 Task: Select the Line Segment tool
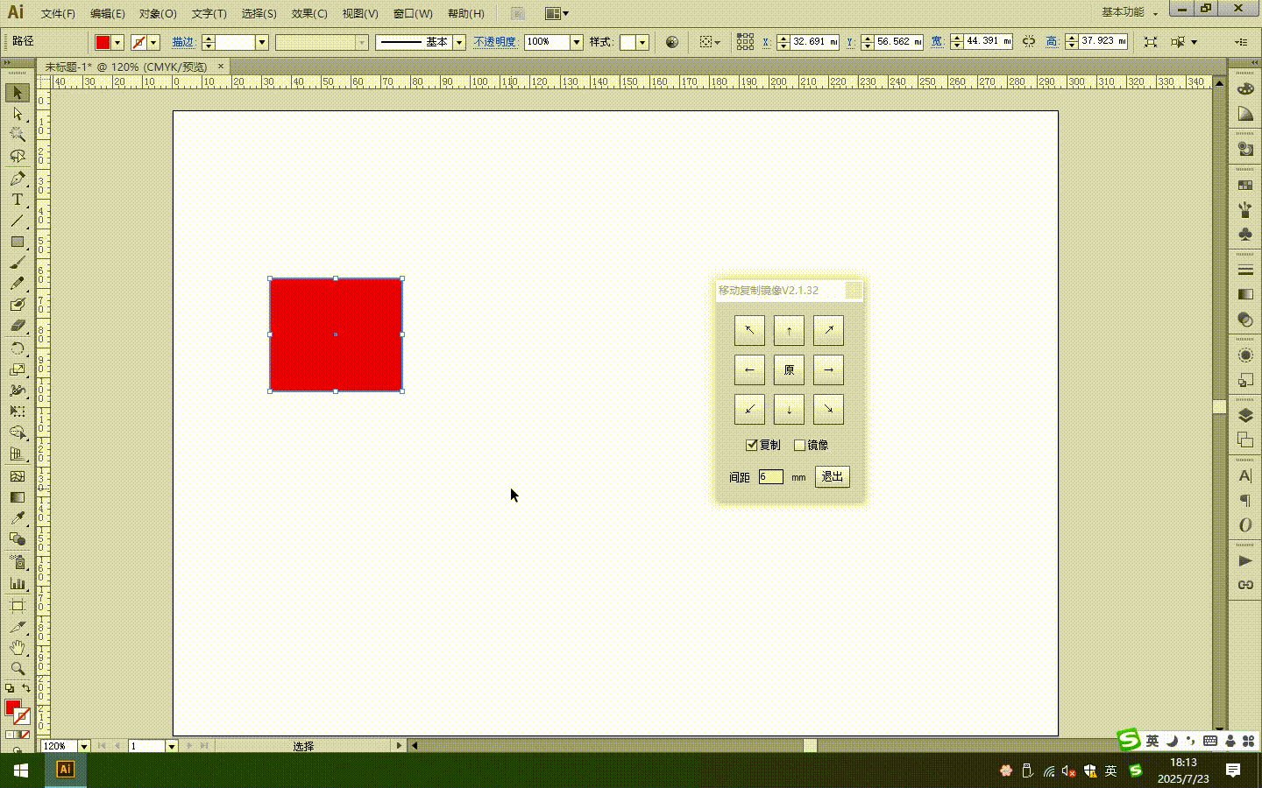[x=18, y=221]
